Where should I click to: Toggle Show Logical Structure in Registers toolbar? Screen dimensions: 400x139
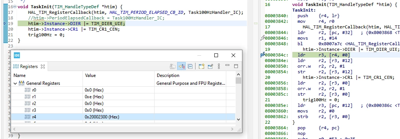coord(181,66)
